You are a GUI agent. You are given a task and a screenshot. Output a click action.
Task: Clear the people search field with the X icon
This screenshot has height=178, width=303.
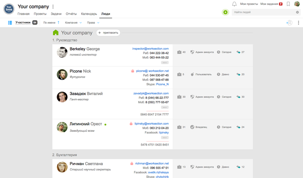point(297,12)
